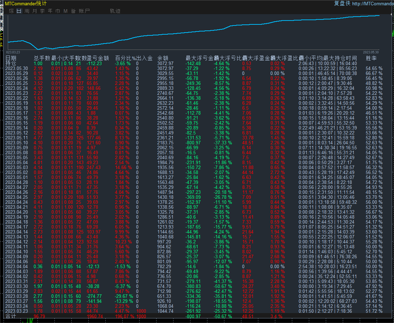Select the 2023.03.23 row date

tap(16, 311)
